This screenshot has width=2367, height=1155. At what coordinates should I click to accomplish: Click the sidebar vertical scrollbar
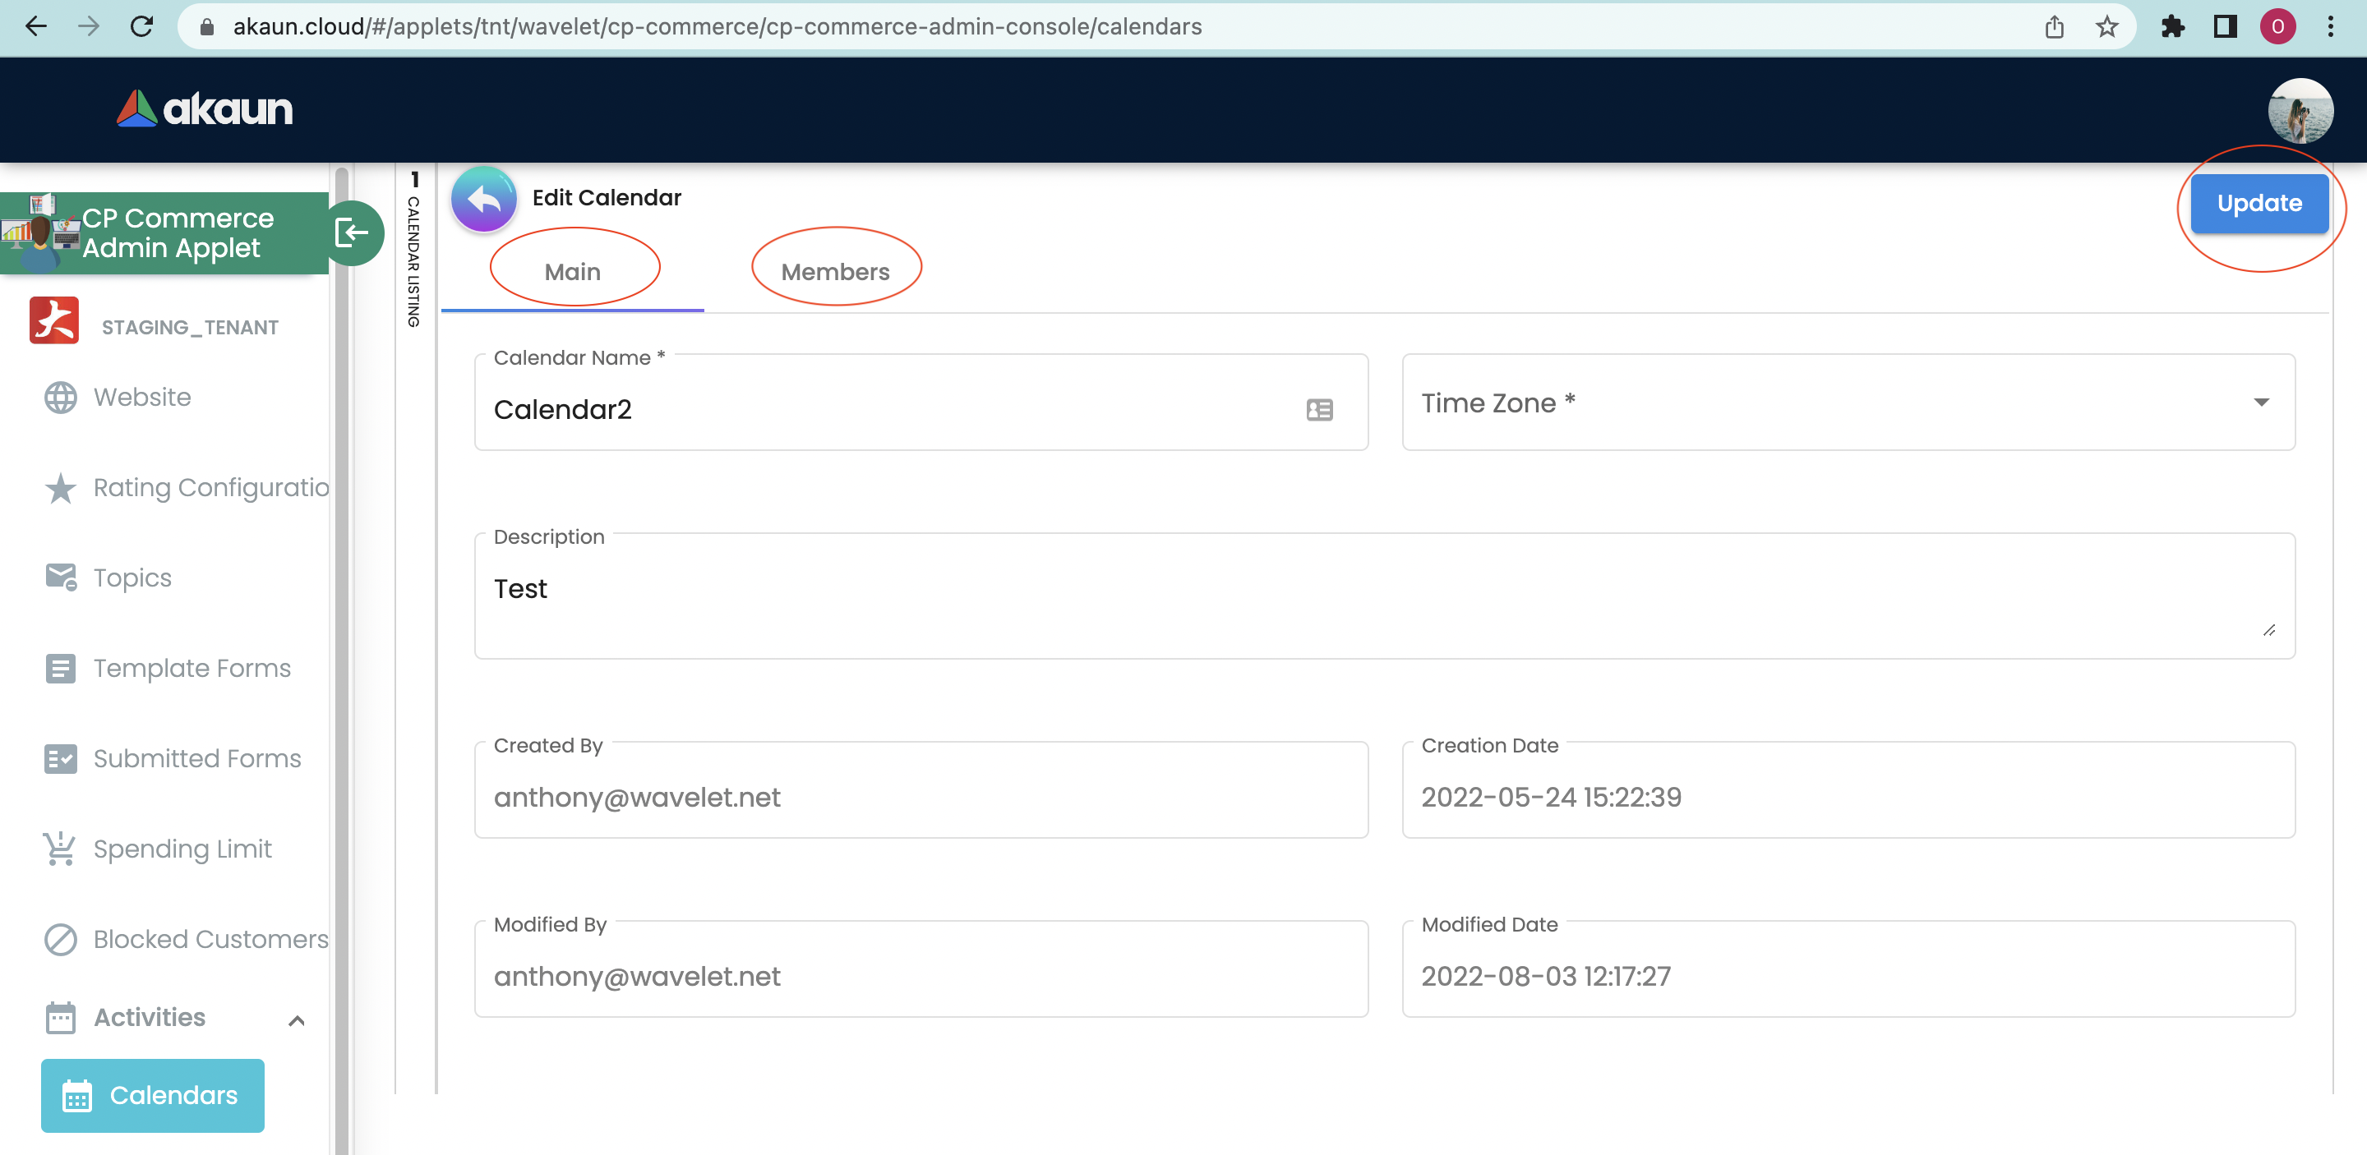[x=341, y=642]
